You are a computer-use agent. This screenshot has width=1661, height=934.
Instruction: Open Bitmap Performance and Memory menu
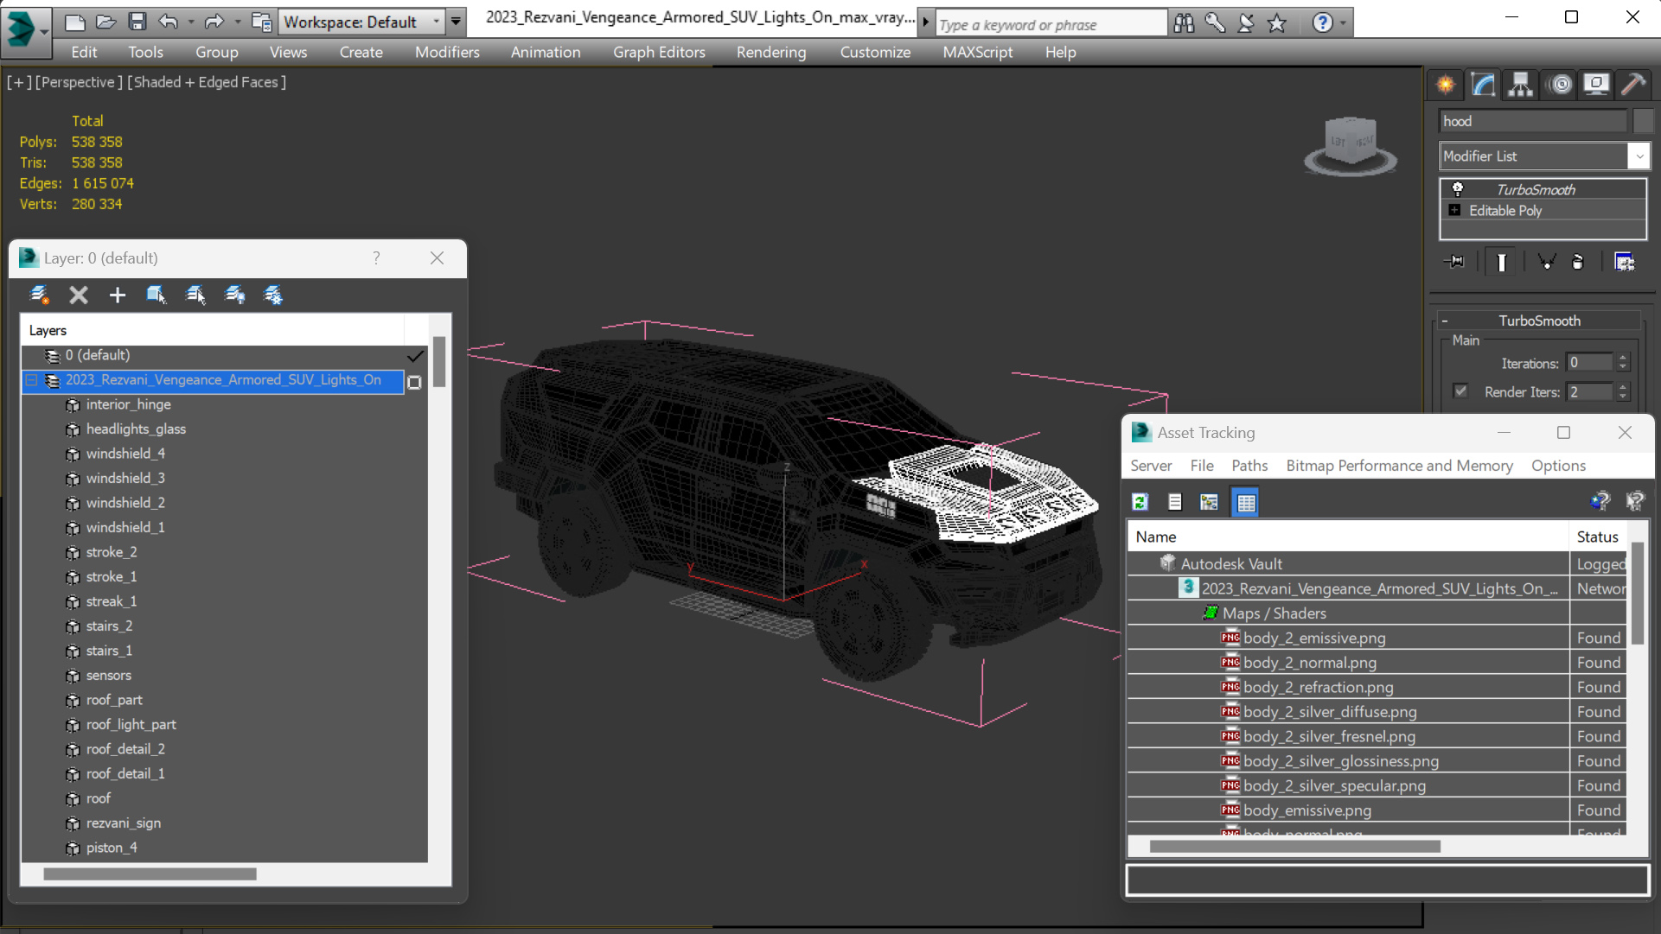(x=1400, y=466)
